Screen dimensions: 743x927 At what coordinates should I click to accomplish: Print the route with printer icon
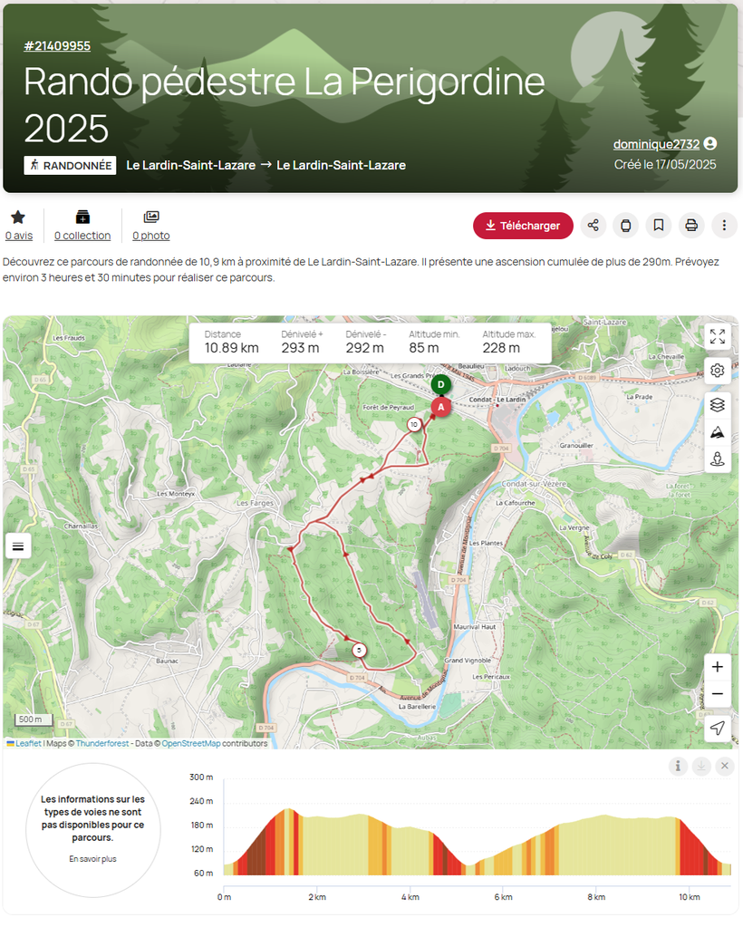[x=691, y=226]
